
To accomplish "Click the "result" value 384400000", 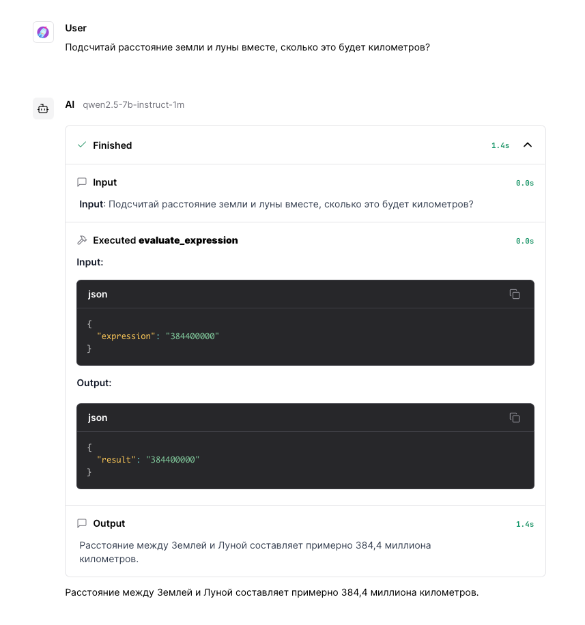I will pyautogui.click(x=173, y=460).
